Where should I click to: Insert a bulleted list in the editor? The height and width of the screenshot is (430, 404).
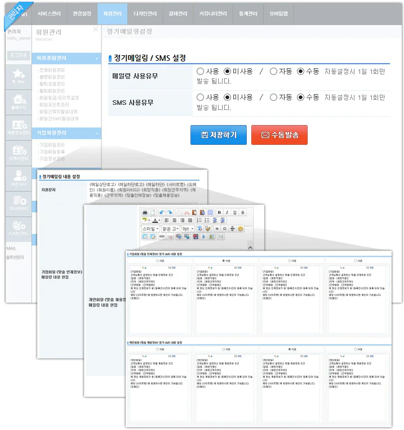tap(207, 220)
